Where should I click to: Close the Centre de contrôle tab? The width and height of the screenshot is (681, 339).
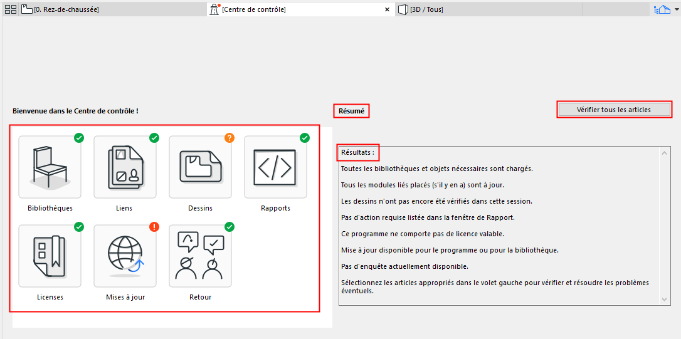(x=388, y=9)
